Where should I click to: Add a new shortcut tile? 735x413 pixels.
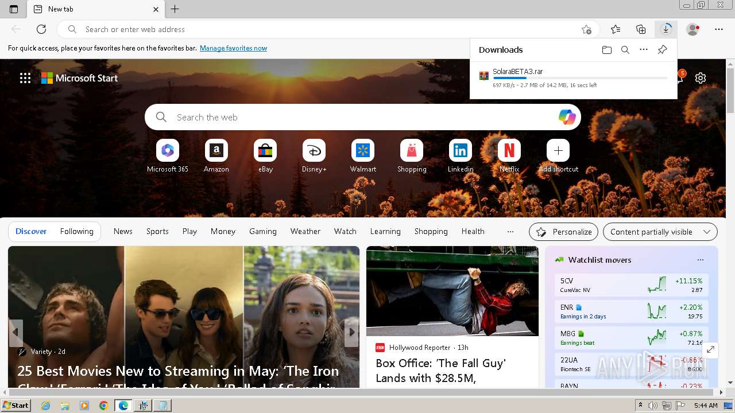tap(558, 156)
